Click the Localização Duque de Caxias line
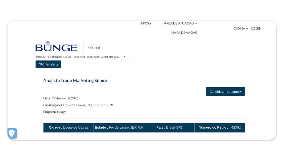The image size is (284, 148). (x=78, y=105)
